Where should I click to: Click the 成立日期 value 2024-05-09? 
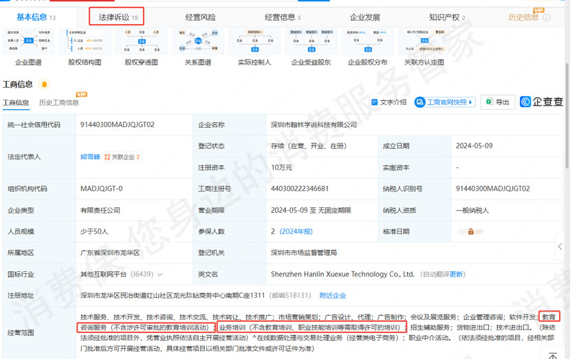click(x=474, y=146)
